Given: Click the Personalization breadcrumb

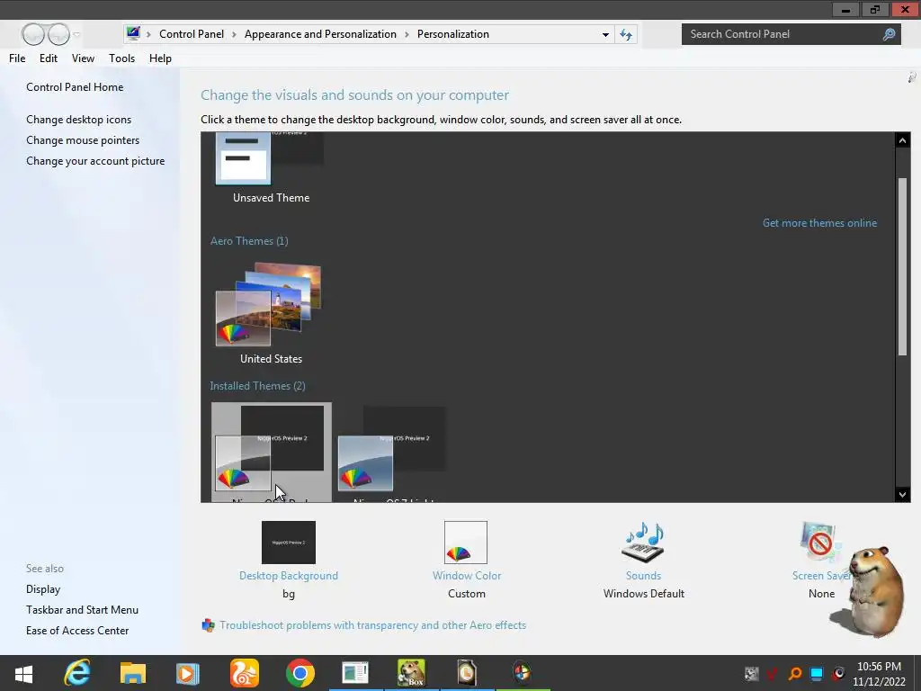Looking at the screenshot, I should 453,34.
